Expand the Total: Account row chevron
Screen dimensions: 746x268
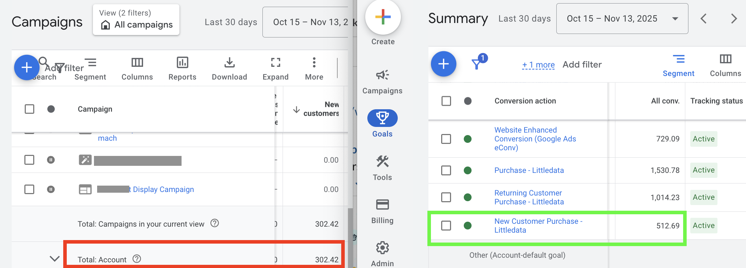pos(54,259)
